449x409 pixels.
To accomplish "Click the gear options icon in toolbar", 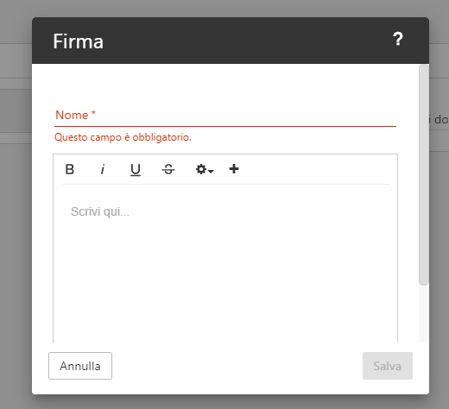I will click(201, 169).
